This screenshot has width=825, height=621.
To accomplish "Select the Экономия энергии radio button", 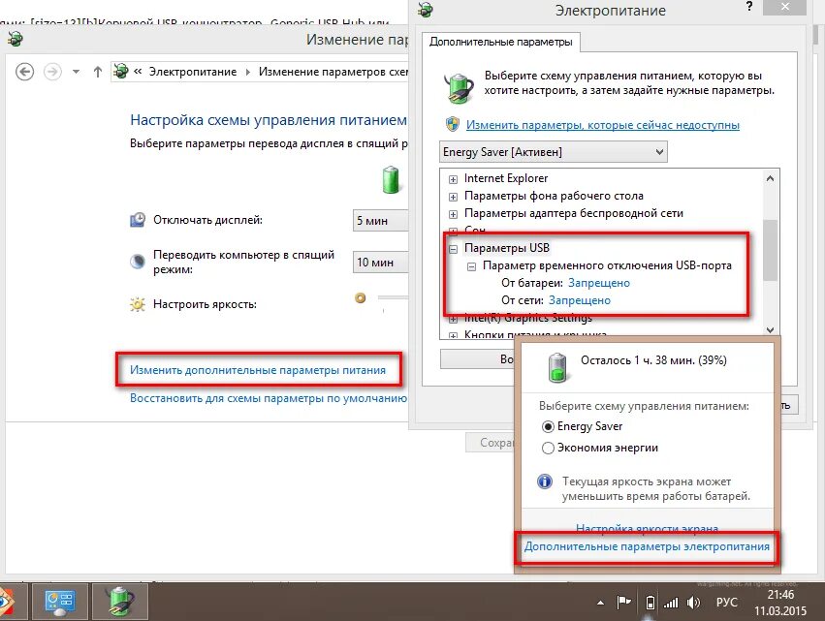I will click(x=548, y=448).
